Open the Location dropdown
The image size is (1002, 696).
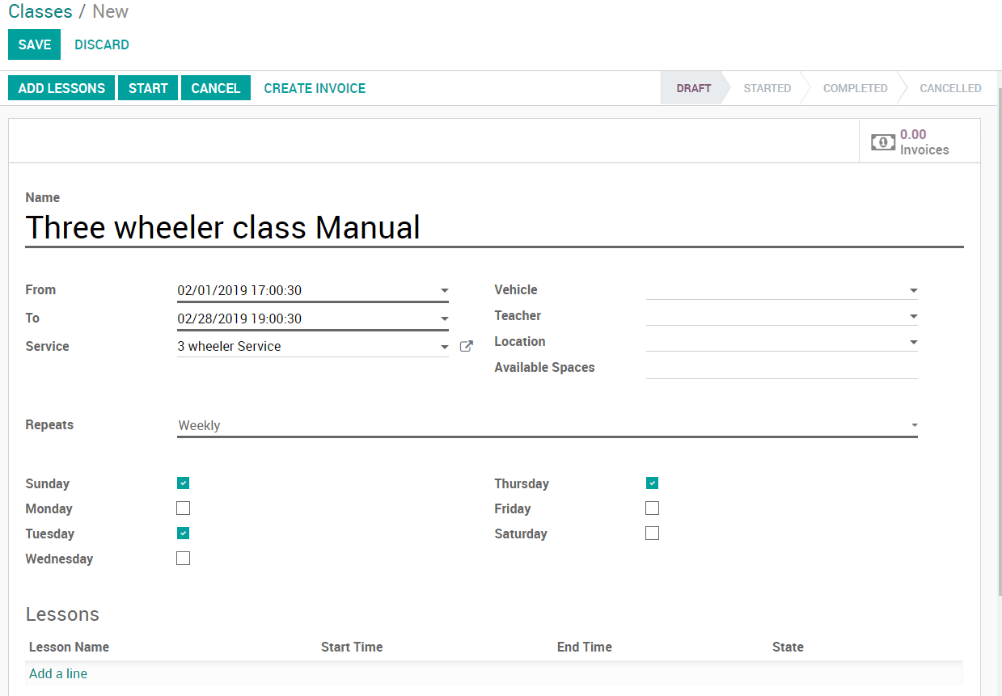click(913, 342)
